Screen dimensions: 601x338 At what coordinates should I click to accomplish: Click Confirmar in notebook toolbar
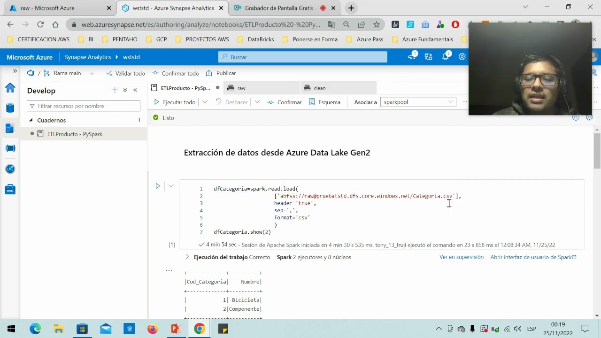285,102
